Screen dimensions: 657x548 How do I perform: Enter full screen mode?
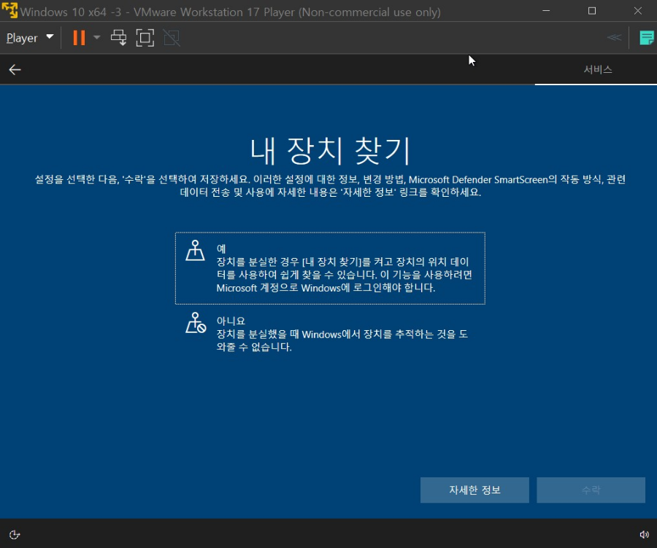click(145, 38)
